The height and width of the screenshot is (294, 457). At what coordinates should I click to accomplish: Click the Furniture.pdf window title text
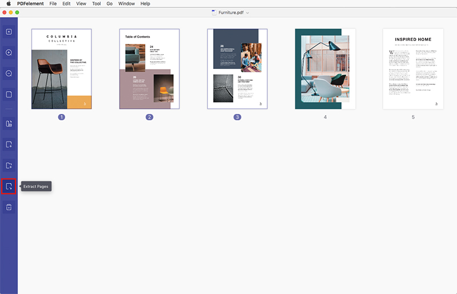(x=231, y=13)
